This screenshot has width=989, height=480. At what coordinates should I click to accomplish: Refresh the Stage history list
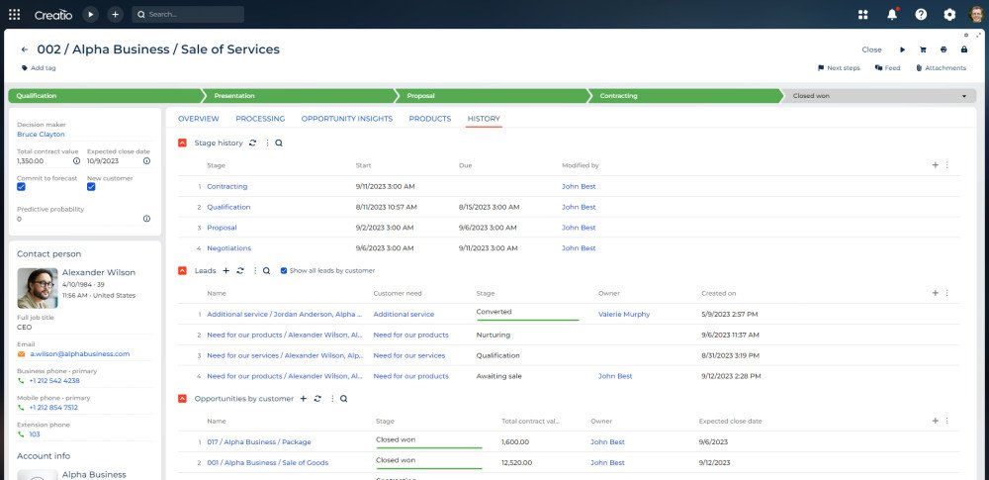(x=252, y=143)
